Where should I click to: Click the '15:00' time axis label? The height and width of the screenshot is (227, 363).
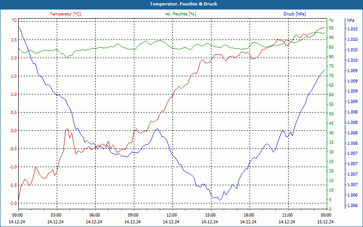point(211,215)
